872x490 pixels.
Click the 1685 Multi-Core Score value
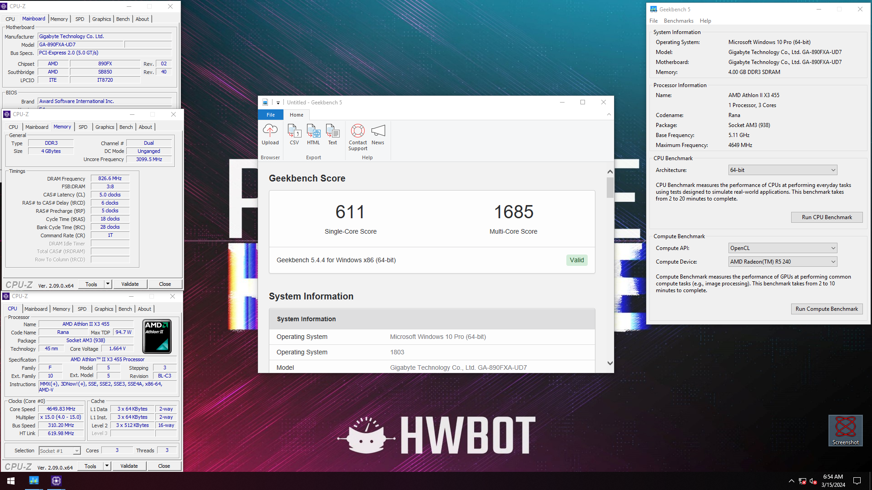(514, 212)
